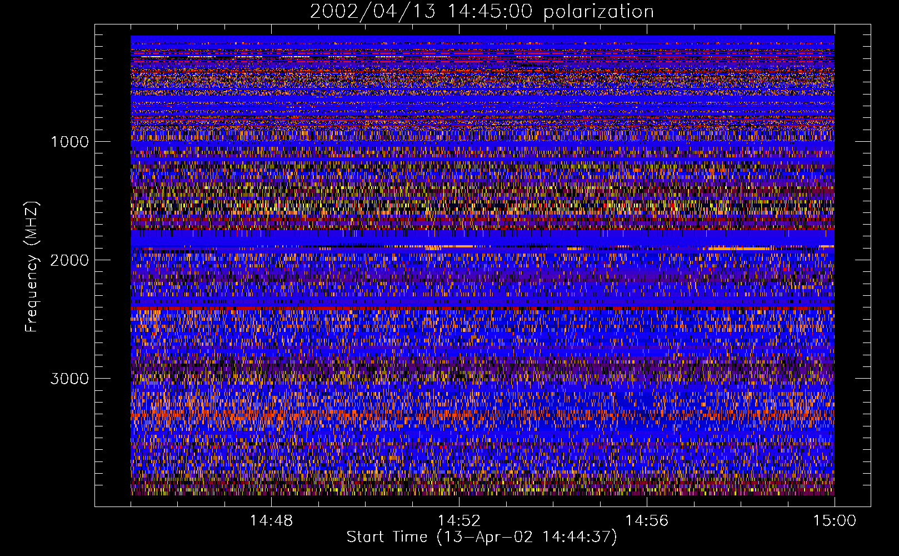Click the purple-yellow strip at the spectrogram bottom edge
Screen dimensions: 899x556
pyautogui.click(x=482, y=492)
